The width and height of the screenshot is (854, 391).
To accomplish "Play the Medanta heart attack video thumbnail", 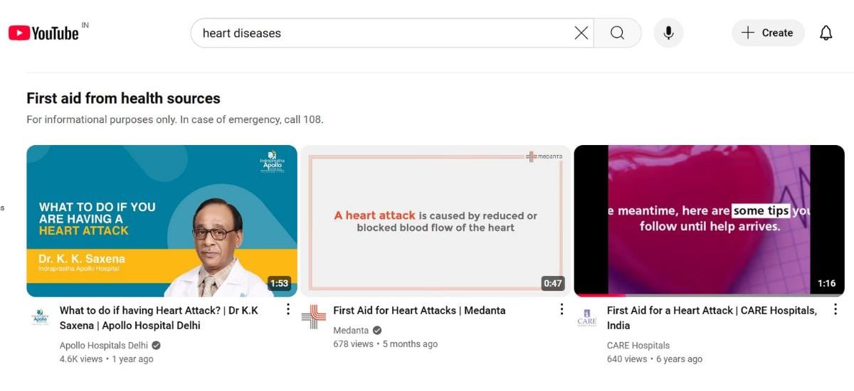I will [x=435, y=220].
